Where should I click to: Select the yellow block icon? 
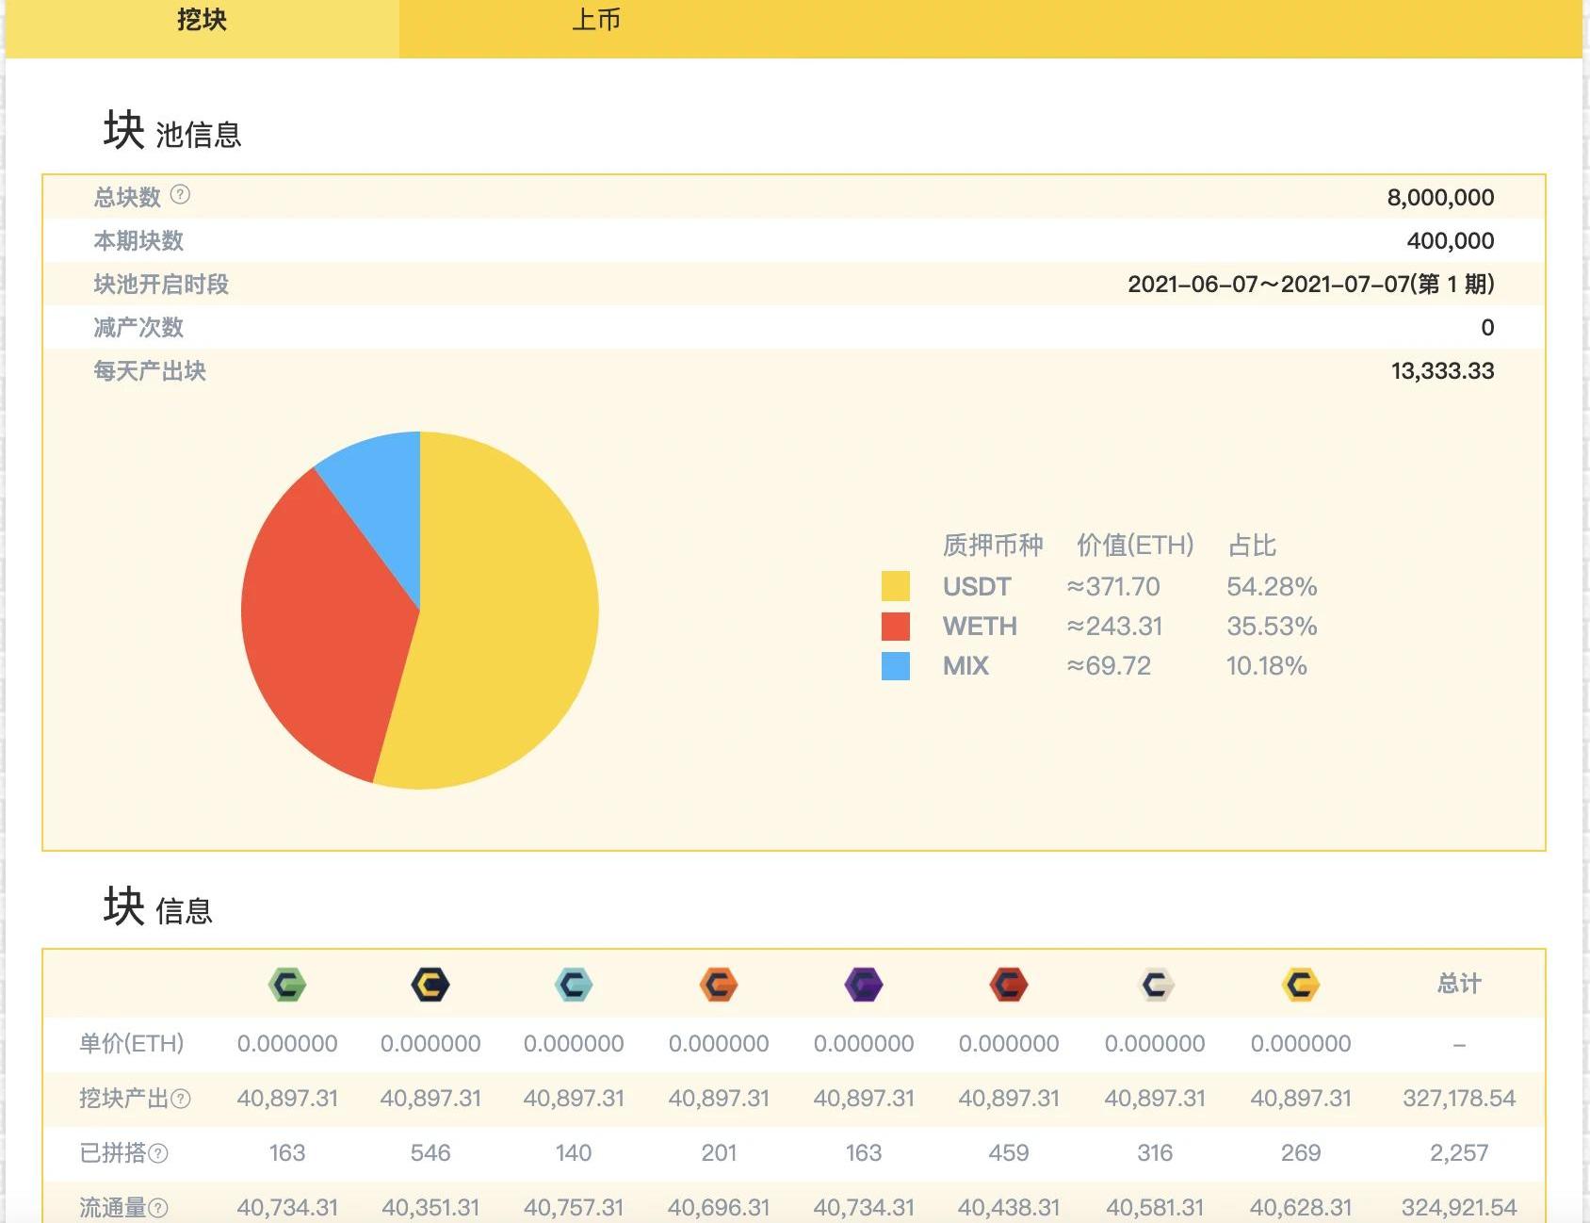point(1301,985)
